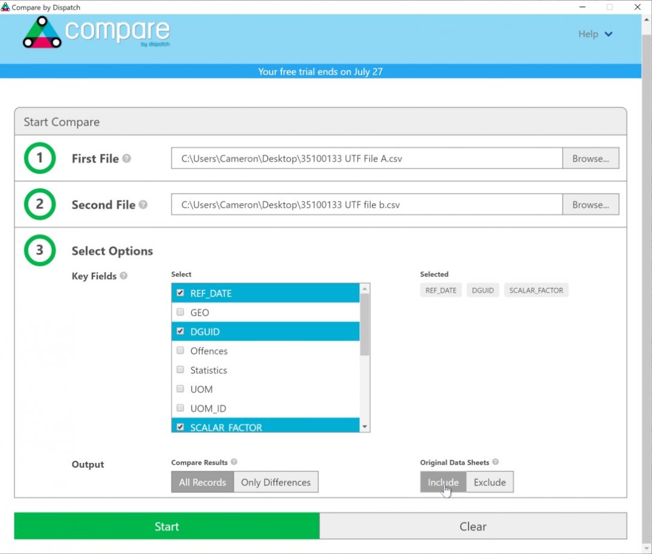Click the First File help icon
This screenshot has height=554, width=652.
[x=127, y=158]
